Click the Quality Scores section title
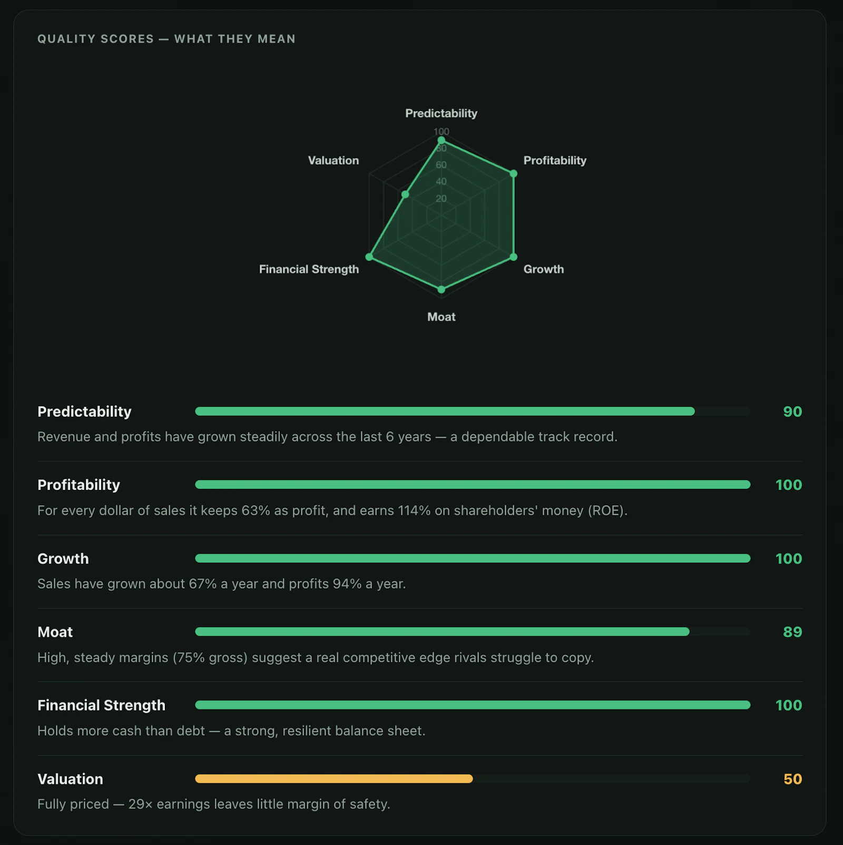Image resolution: width=843 pixels, height=845 pixels. (166, 39)
